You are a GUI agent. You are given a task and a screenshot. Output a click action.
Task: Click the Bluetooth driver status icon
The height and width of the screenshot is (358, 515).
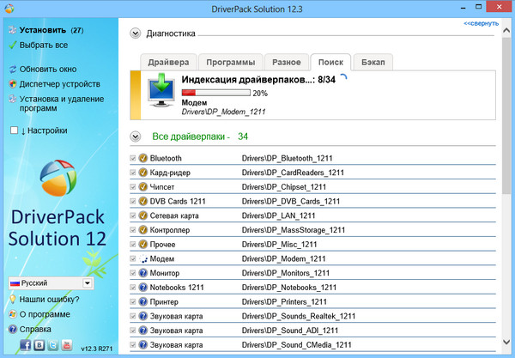(142, 159)
